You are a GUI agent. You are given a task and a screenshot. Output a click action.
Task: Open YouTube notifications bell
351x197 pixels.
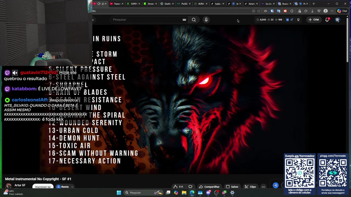pyautogui.click(x=327, y=20)
